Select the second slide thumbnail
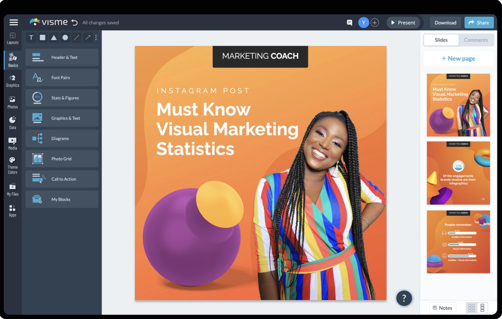502x319 pixels. (x=458, y=173)
